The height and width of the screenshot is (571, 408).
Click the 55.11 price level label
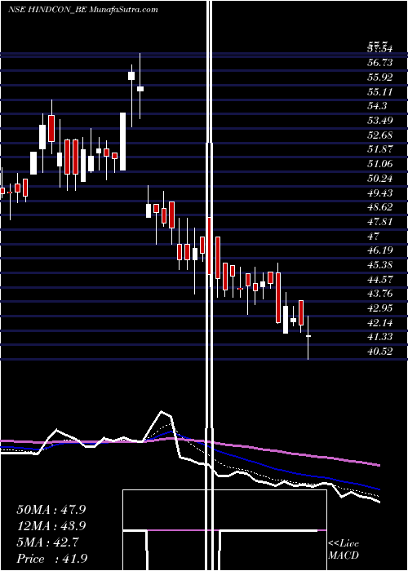click(x=380, y=91)
